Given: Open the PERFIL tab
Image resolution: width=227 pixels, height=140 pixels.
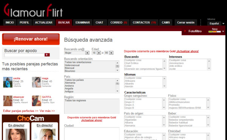Looking at the screenshot, I should click(24, 22).
